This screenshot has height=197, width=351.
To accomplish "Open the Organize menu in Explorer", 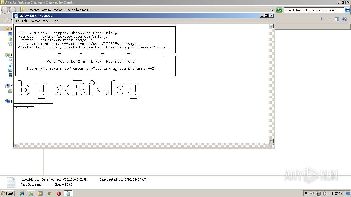I will click(8, 19).
